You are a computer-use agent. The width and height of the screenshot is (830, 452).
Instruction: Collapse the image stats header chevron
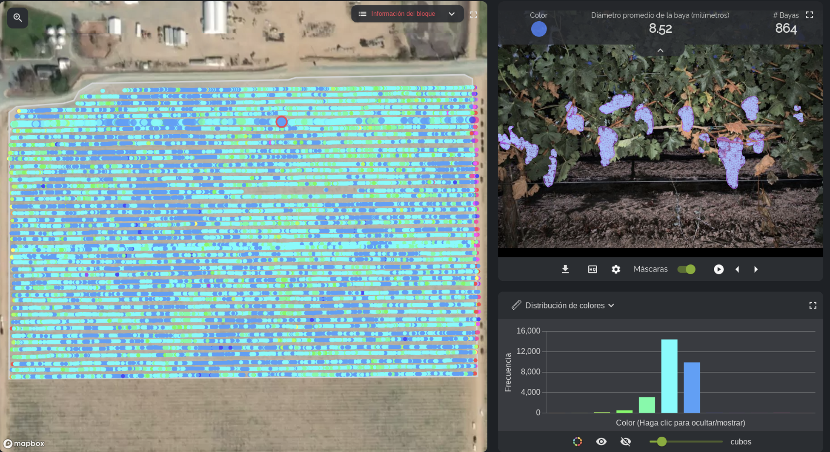pos(660,51)
